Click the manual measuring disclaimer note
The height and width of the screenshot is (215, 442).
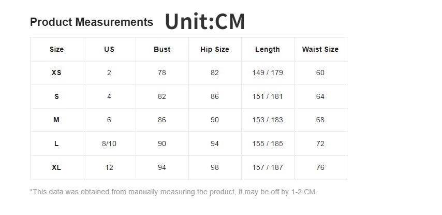(173, 192)
